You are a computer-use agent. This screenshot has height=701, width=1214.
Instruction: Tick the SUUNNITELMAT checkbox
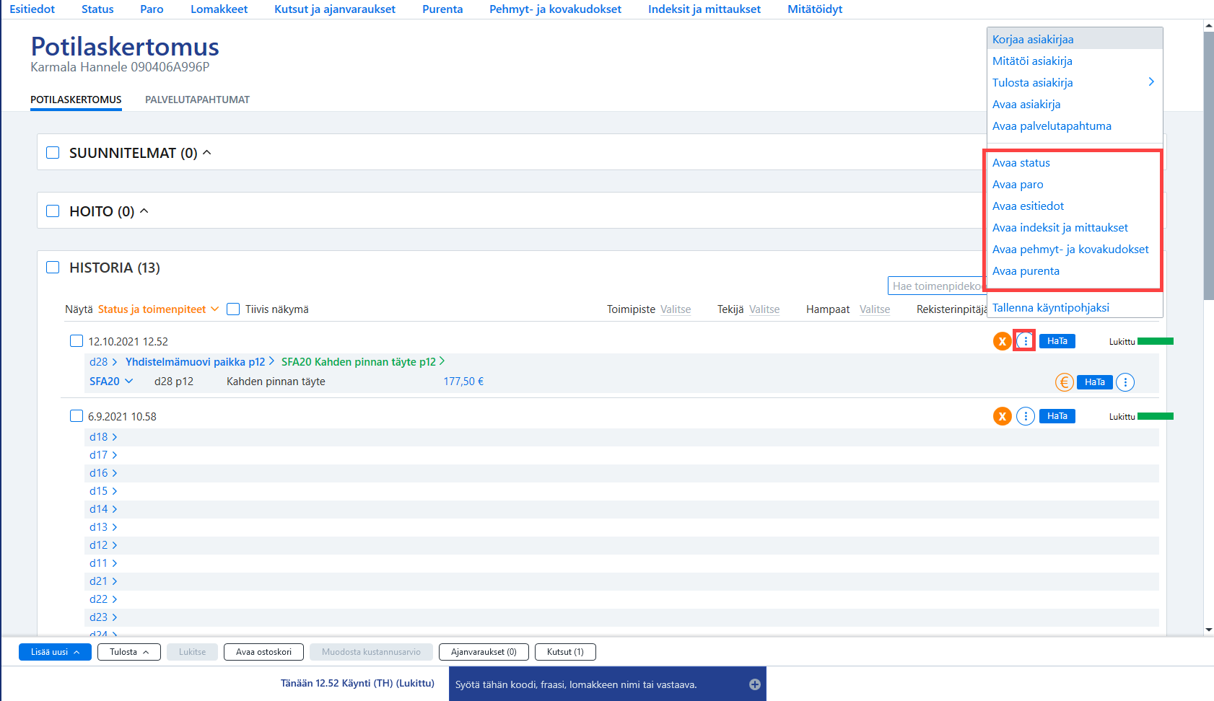coord(53,153)
